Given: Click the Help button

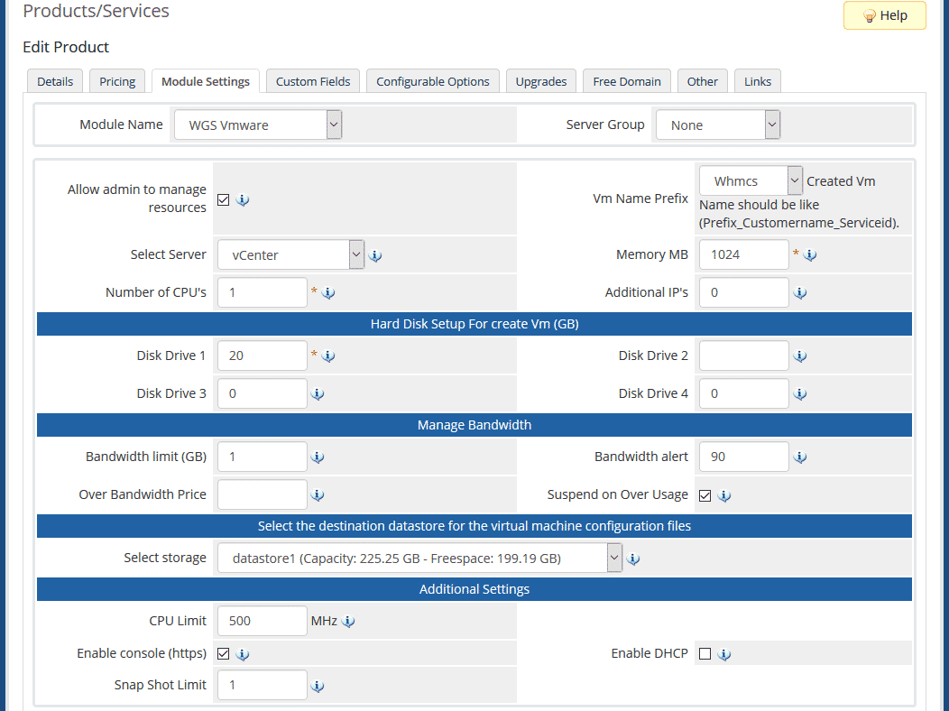Looking at the screenshot, I should (x=884, y=14).
